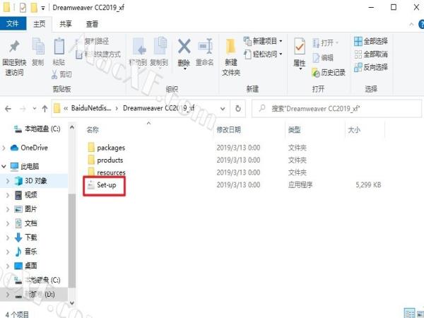Image resolution: width=424 pixels, height=318 pixels.
Task: Click the Move to icon
Action: tap(139, 46)
